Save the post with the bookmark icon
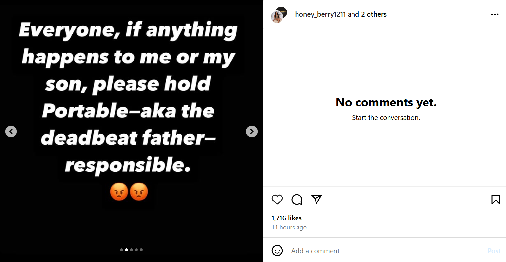Screen dimensions: 506x262 coord(496,200)
